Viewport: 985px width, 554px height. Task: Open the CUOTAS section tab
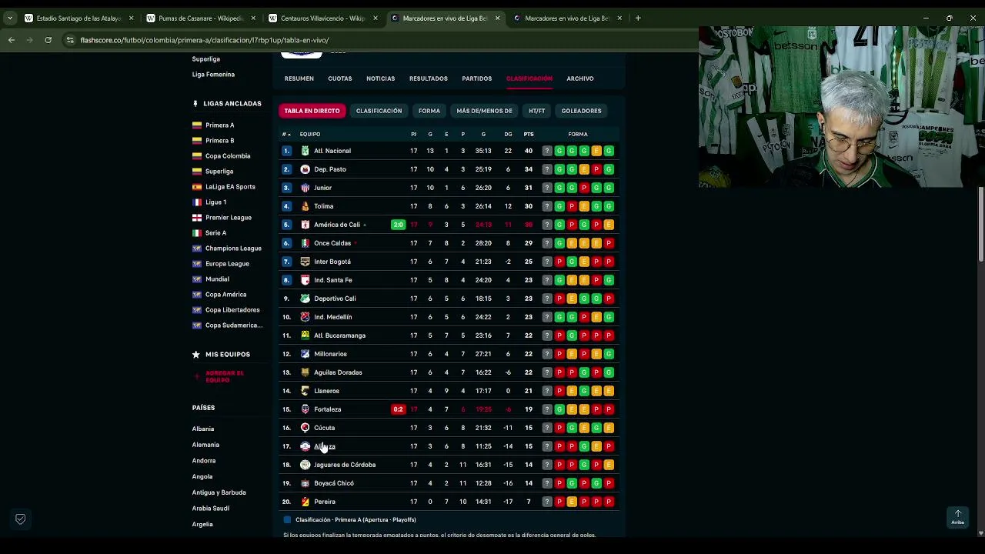click(x=339, y=78)
